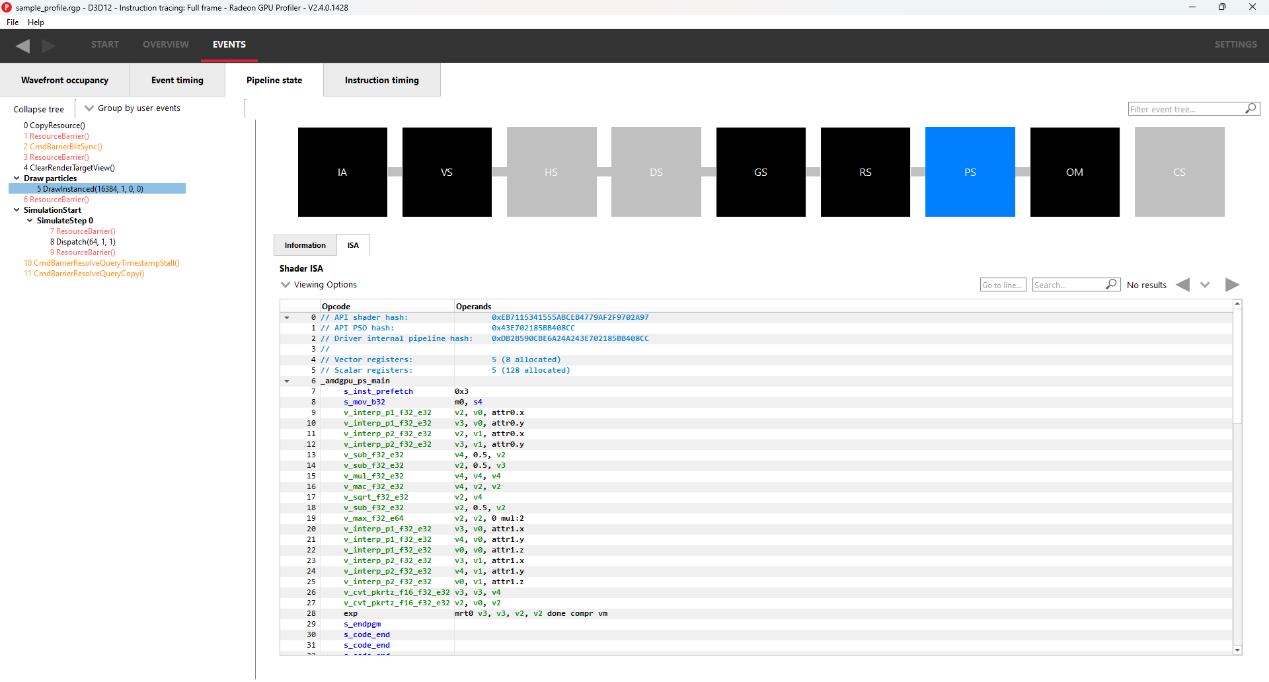Go to previous search result arrow
The width and height of the screenshot is (1269, 682).
pos(1183,285)
